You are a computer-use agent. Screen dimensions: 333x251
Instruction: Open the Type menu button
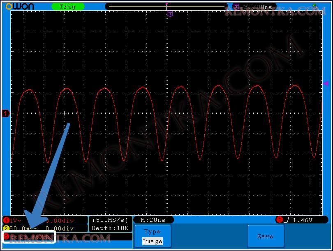click(152, 232)
